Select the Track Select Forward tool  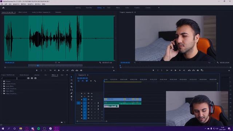tap(71, 80)
